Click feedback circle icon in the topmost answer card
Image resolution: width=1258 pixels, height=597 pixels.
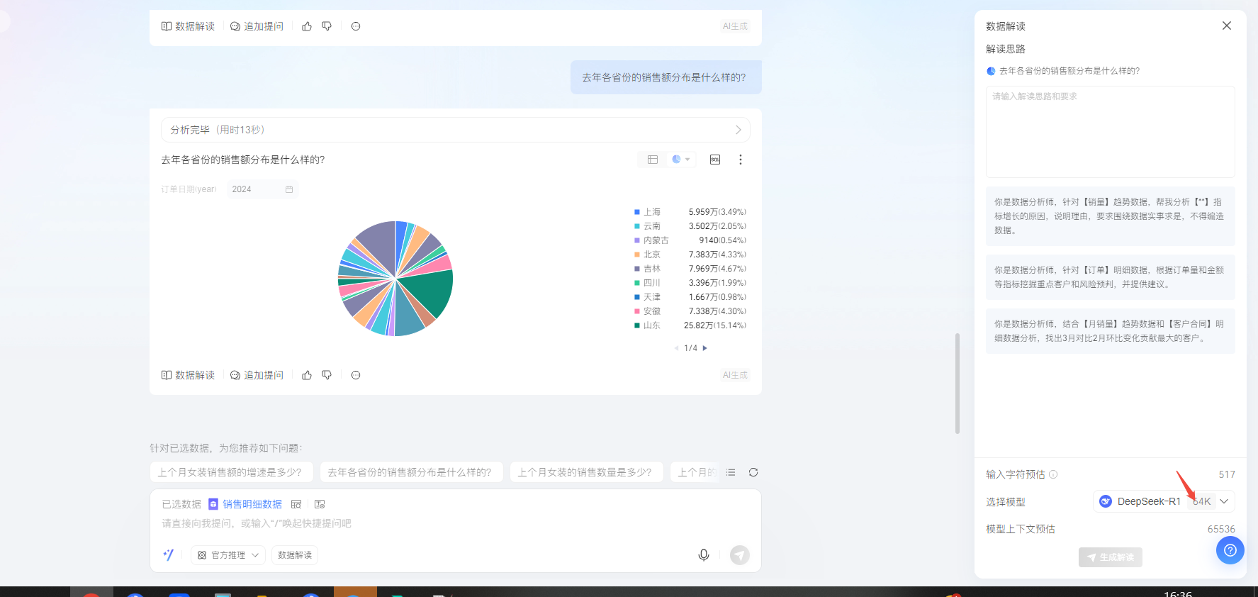(x=356, y=26)
